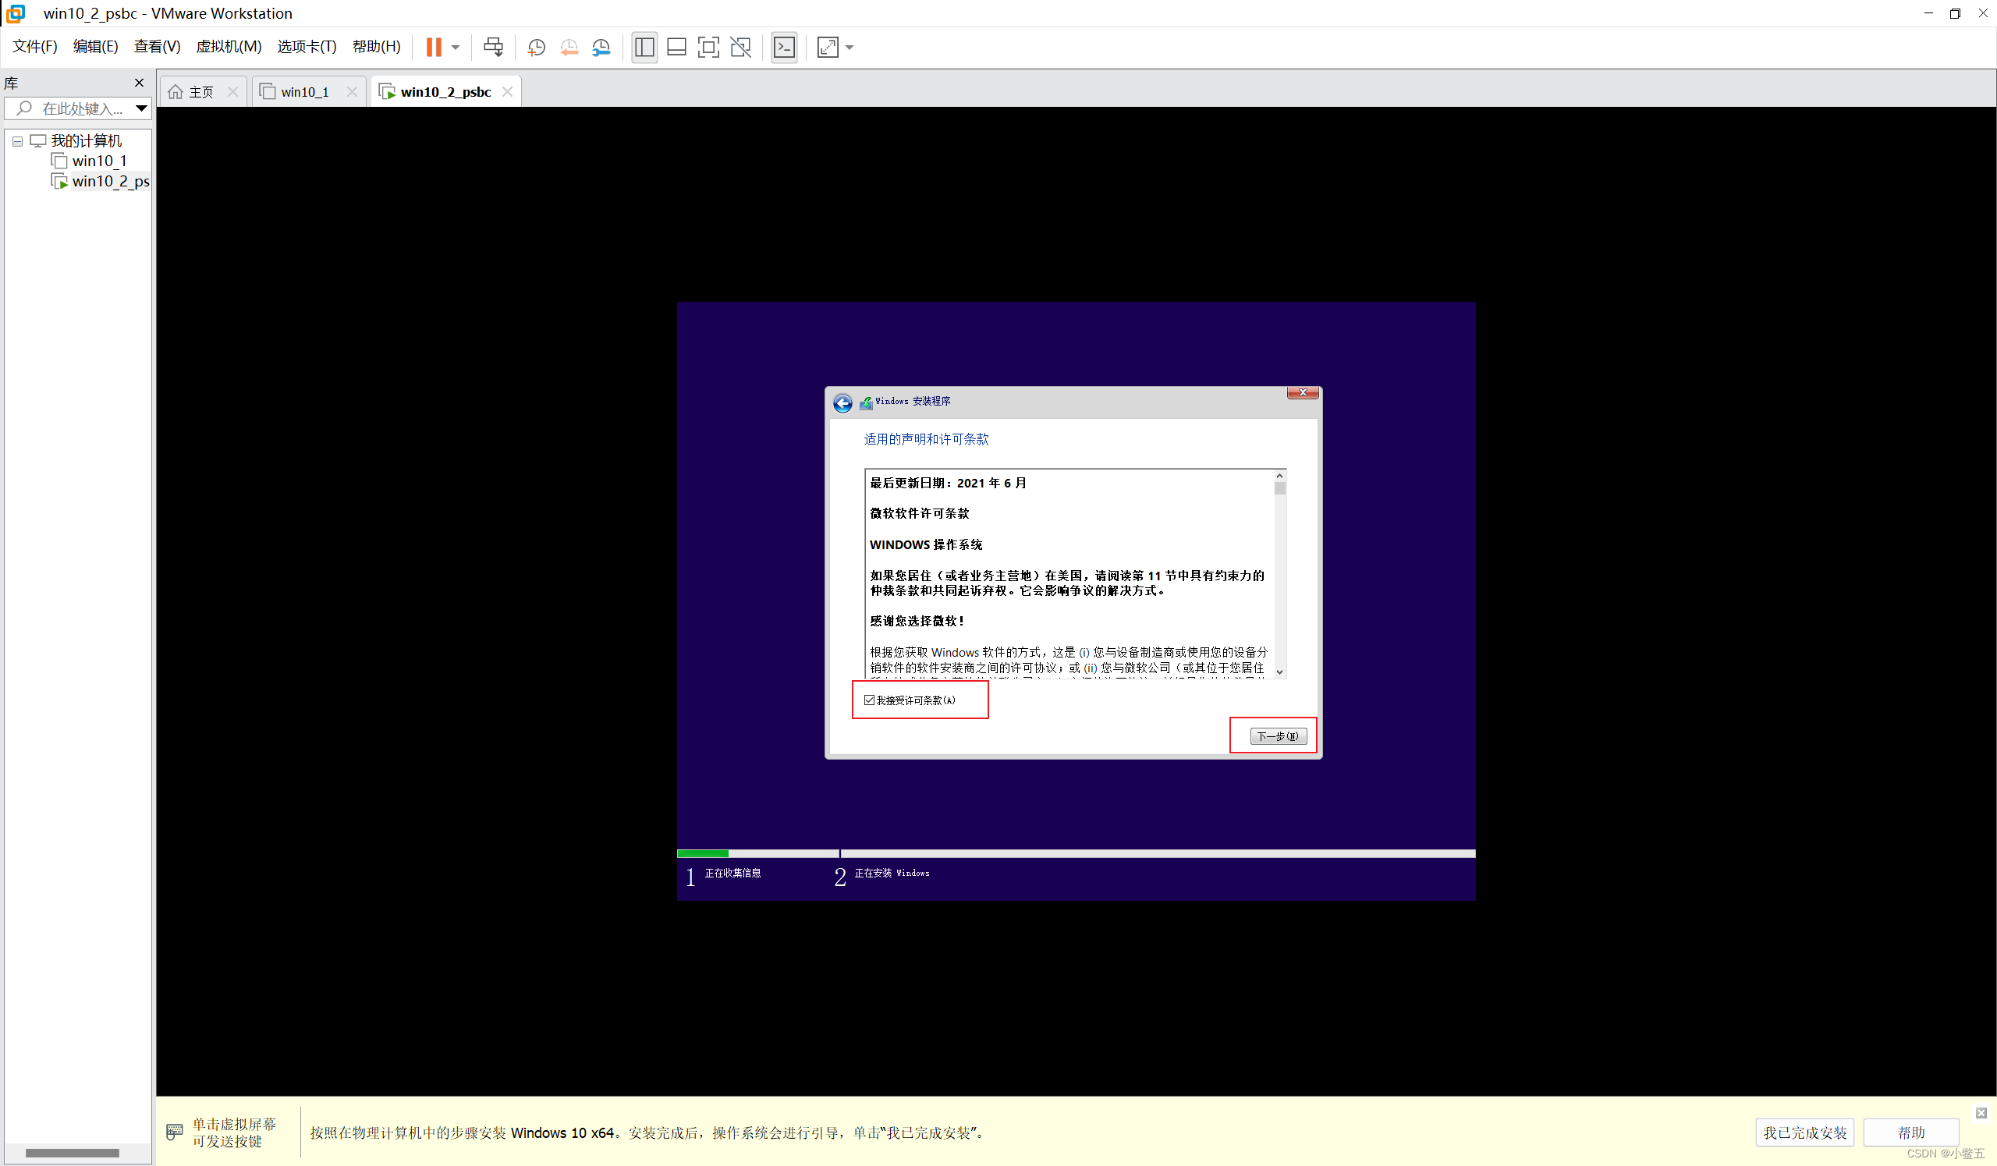Take a snapshot of the virtual machine
The width and height of the screenshot is (1997, 1166).
(x=536, y=48)
